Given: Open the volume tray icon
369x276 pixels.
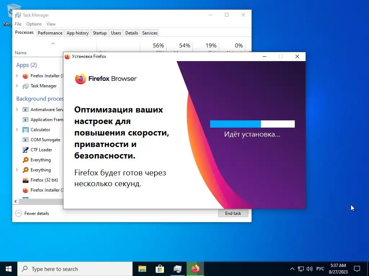Looking at the screenshot, I should coord(310,269).
